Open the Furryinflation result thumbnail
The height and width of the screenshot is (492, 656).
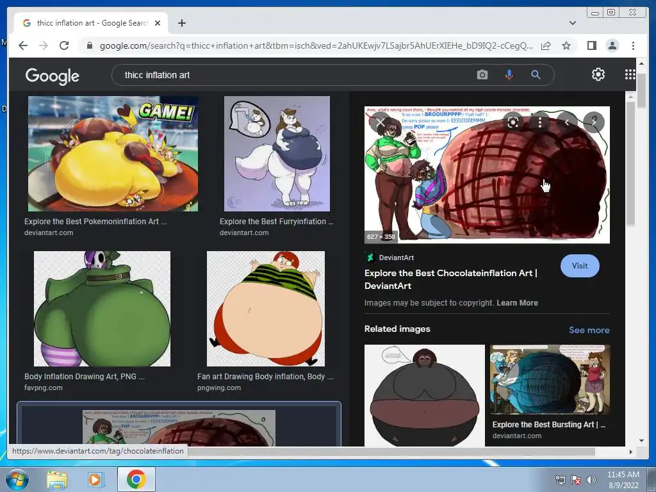tap(277, 154)
